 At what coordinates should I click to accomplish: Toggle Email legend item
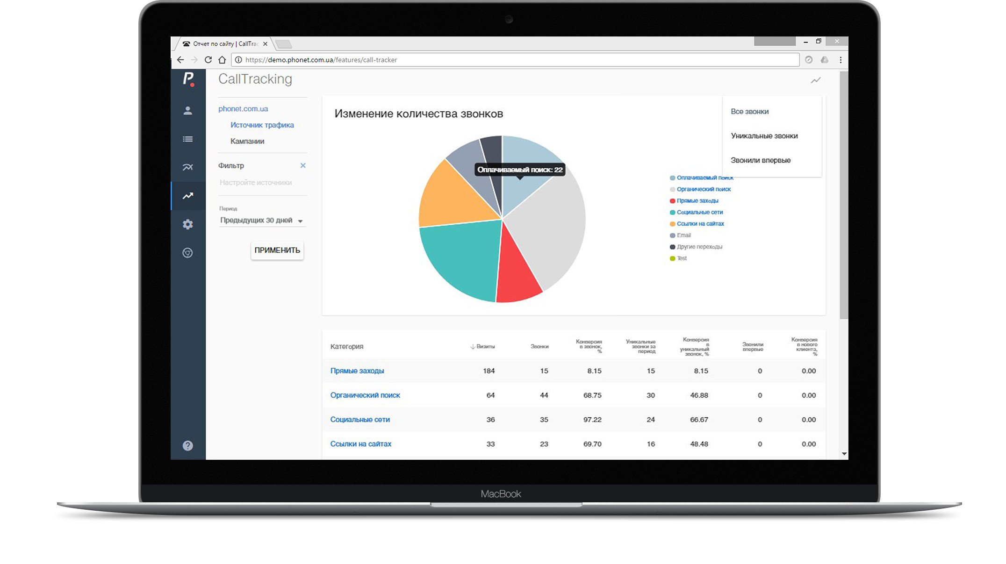[x=680, y=236]
